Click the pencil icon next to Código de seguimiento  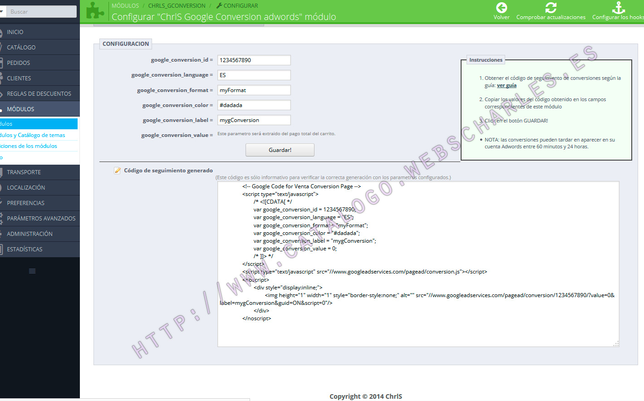tap(117, 171)
